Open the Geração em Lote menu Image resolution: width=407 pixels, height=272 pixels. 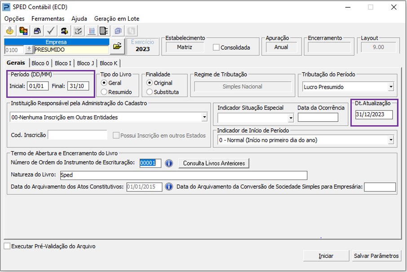point(116,19)
